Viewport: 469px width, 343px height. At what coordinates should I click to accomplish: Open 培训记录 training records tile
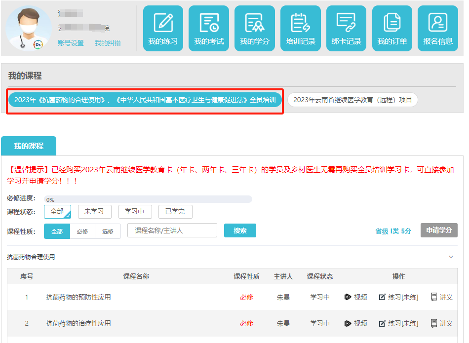[x=301, y=28]
